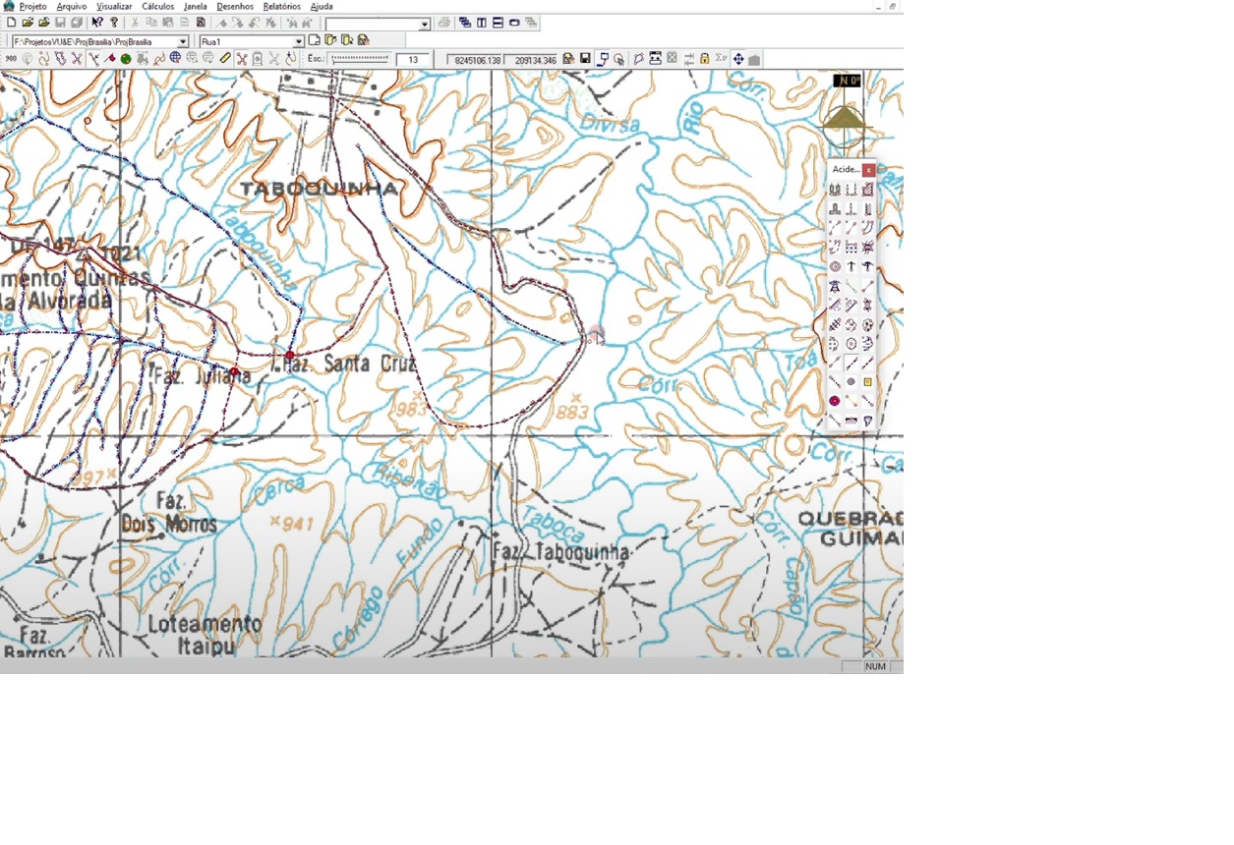
Task: Click the scale value field showing 13
Action: point(413,60)
